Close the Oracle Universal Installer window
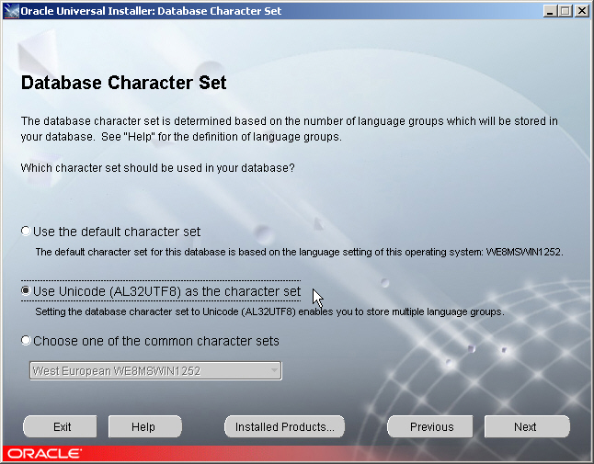The image size is (594, 464). point(581,11)
